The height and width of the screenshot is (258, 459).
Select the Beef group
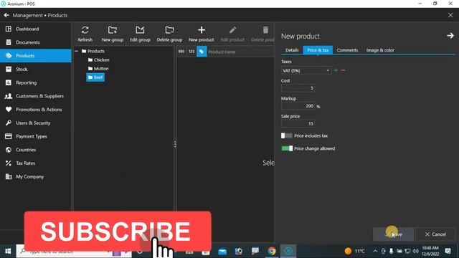95,77
